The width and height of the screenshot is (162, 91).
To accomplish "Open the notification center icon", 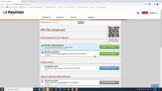I will 159,89.
